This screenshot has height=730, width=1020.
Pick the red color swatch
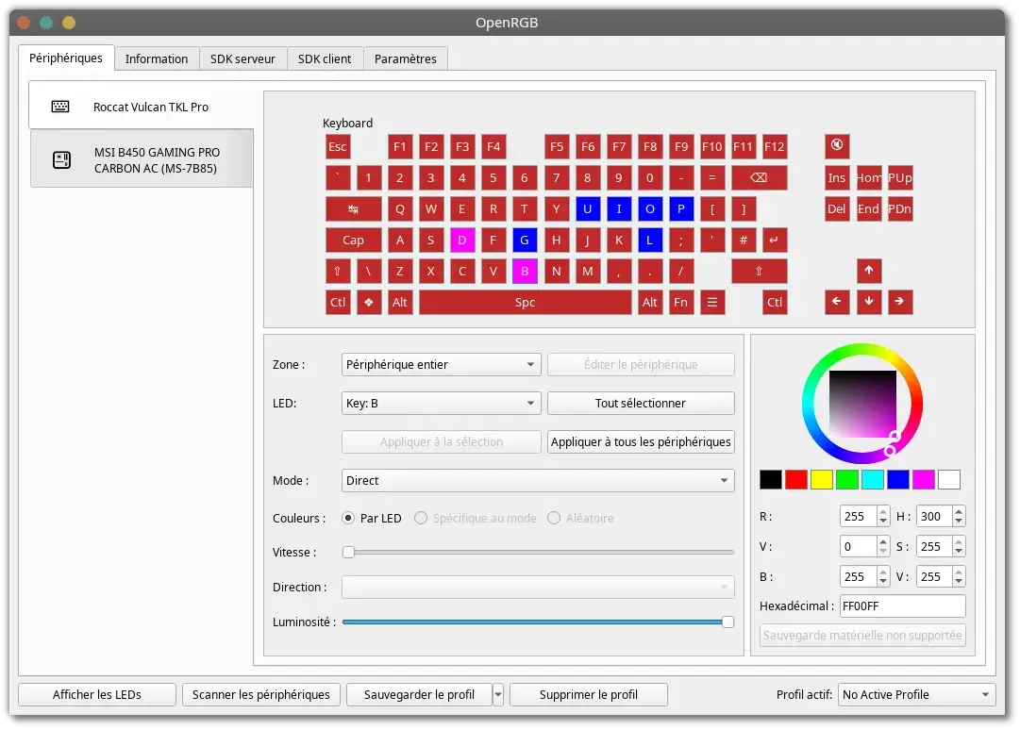(796, 480)
